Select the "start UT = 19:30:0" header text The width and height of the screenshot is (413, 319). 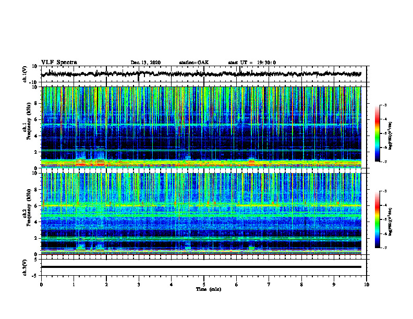(252, 63)
